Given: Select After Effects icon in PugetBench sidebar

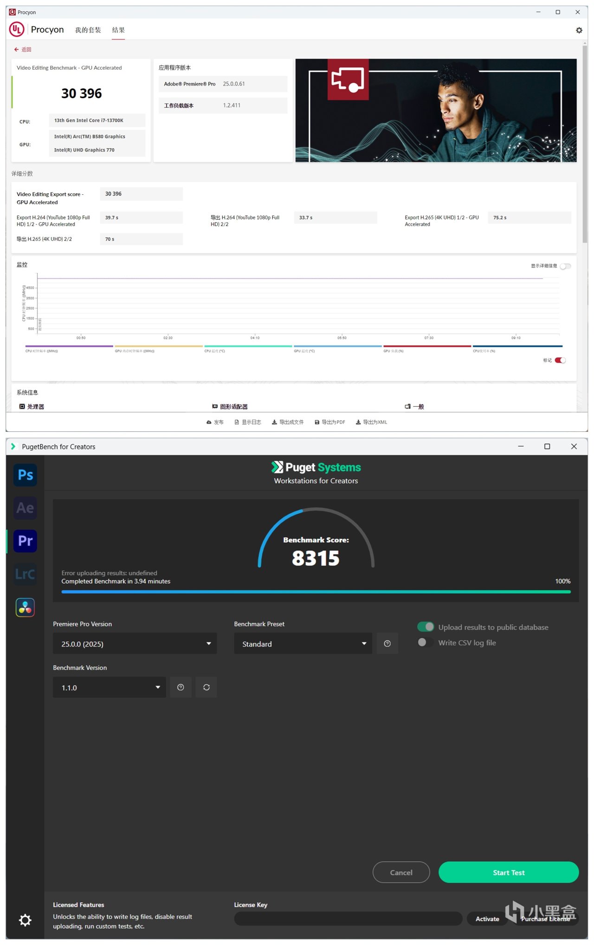Looking at the screenshot, I should (x=25, y=508).
